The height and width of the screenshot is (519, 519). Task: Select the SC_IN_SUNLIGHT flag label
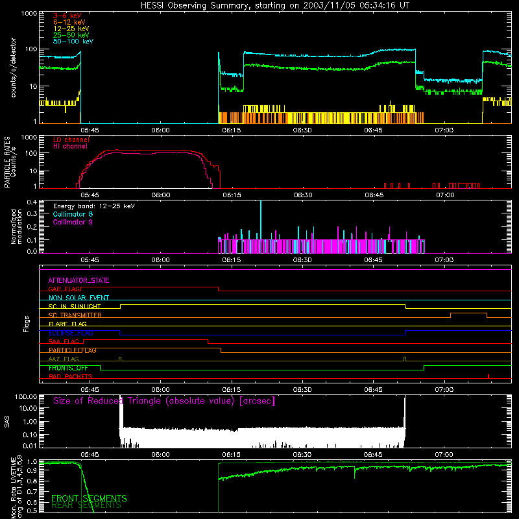(x=75, y=306)
